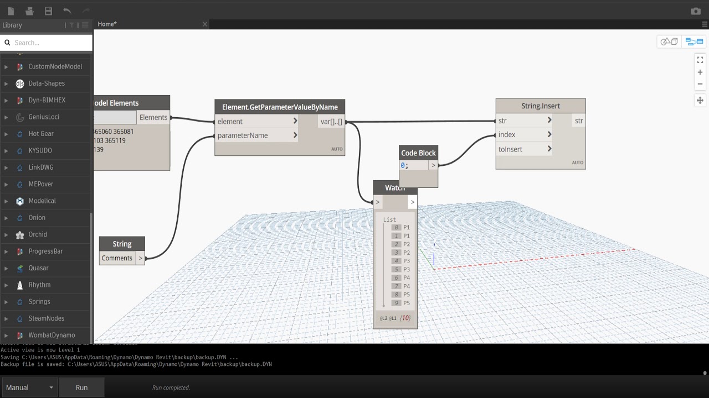Click the SteamNodes package icon
The image size is (709, 398).
20,319
